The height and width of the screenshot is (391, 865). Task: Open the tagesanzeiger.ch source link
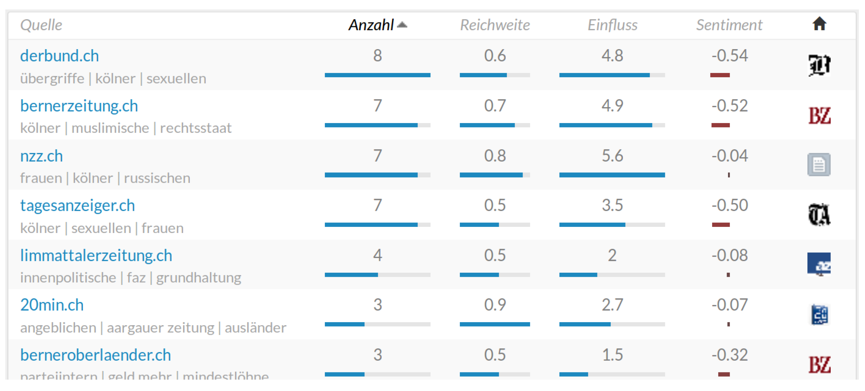[x=77, y=205]
